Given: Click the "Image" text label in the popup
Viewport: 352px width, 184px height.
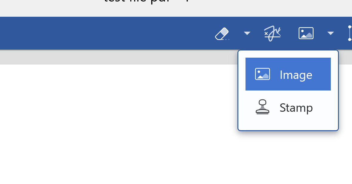Looking at the screenshot, I should [x=296, y=75].
